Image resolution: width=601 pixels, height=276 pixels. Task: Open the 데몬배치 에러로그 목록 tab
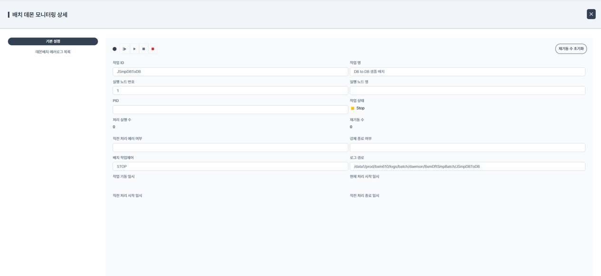(x=53, y=52)
